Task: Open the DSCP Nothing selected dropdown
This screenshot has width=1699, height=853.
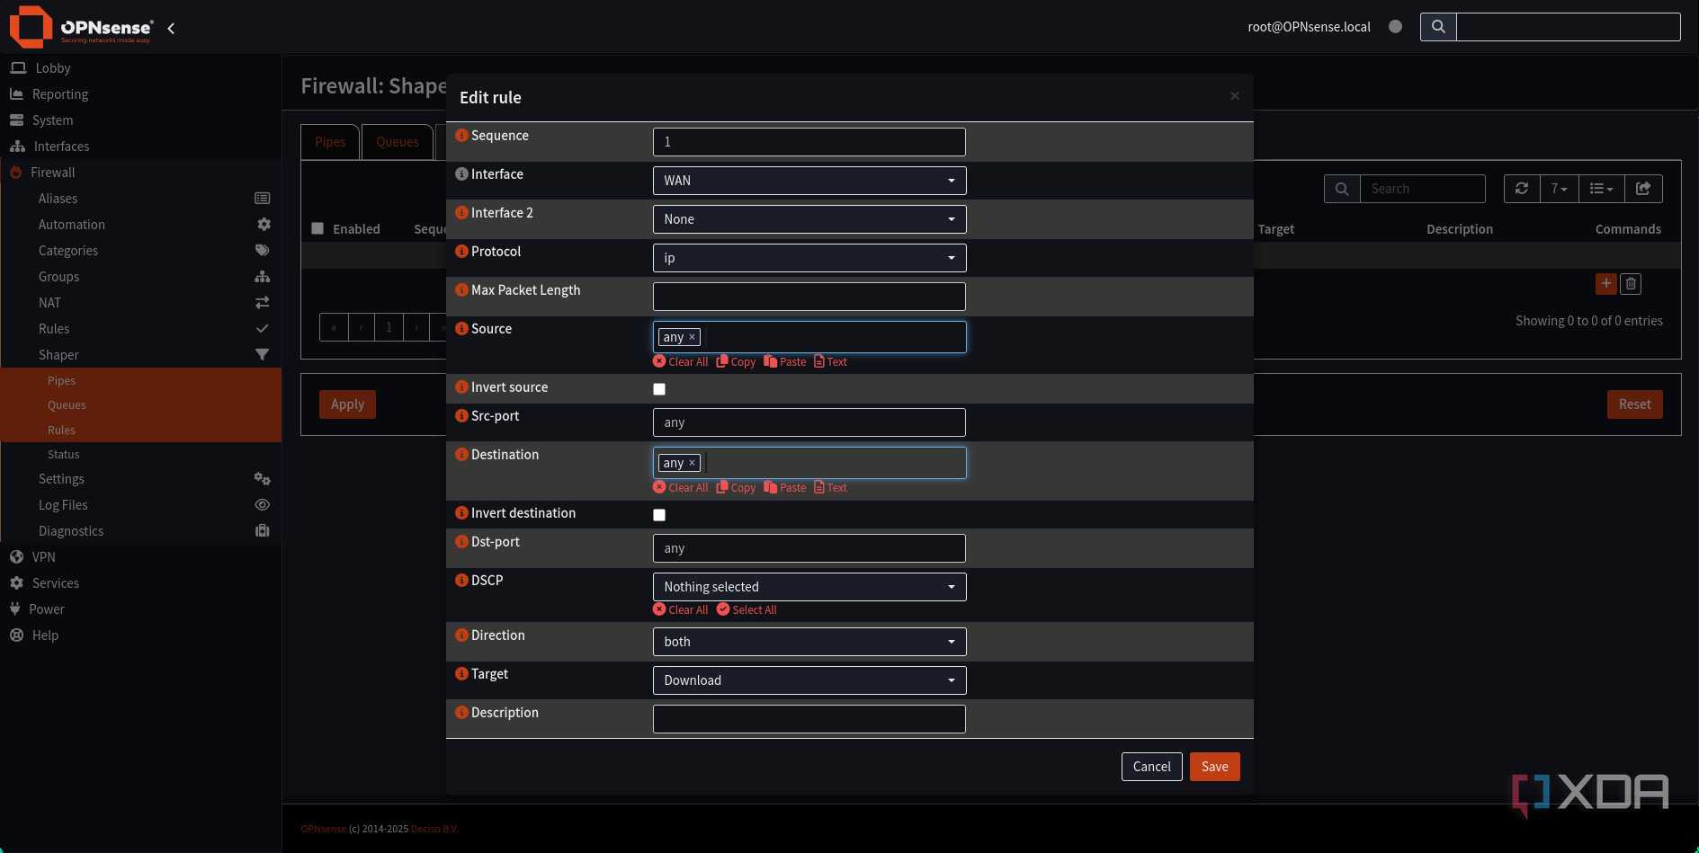Action: click(809, 587)
